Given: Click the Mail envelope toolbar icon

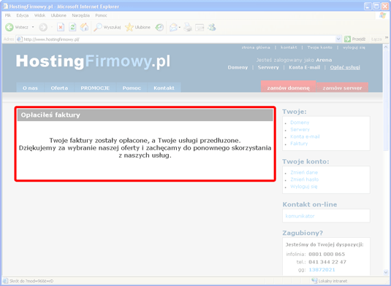Looking at the screenshot, I should (x=173, y=27).
